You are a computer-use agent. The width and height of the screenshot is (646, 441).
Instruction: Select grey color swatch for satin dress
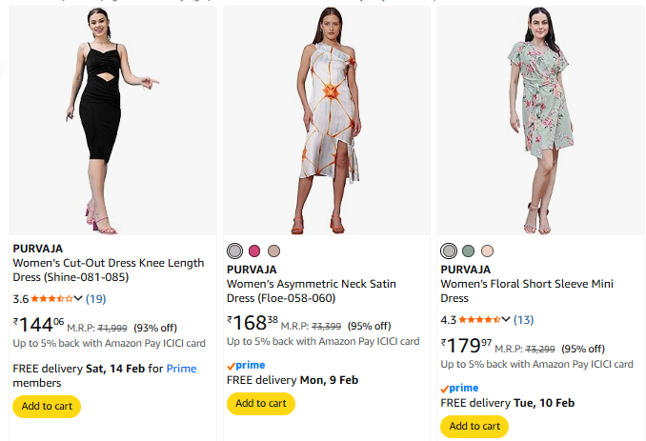click(x=235, y=251)
